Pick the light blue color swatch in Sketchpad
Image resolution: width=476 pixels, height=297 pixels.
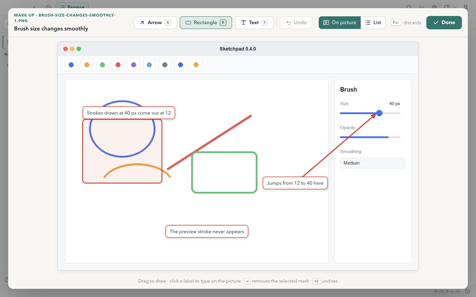click(149, 65)
